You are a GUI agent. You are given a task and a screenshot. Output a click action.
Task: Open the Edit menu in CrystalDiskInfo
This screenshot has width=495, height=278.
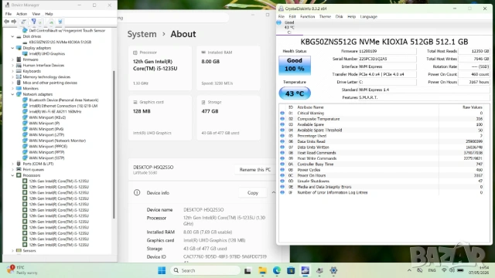(x=292, y=17)
